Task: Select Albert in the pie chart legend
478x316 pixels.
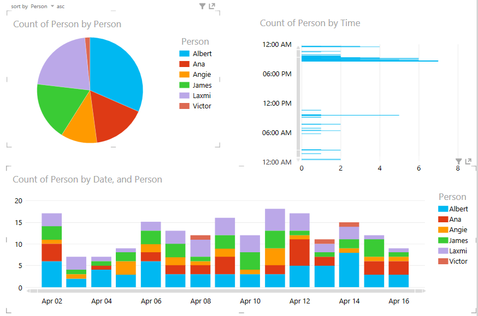Action: tap(202, 54)
